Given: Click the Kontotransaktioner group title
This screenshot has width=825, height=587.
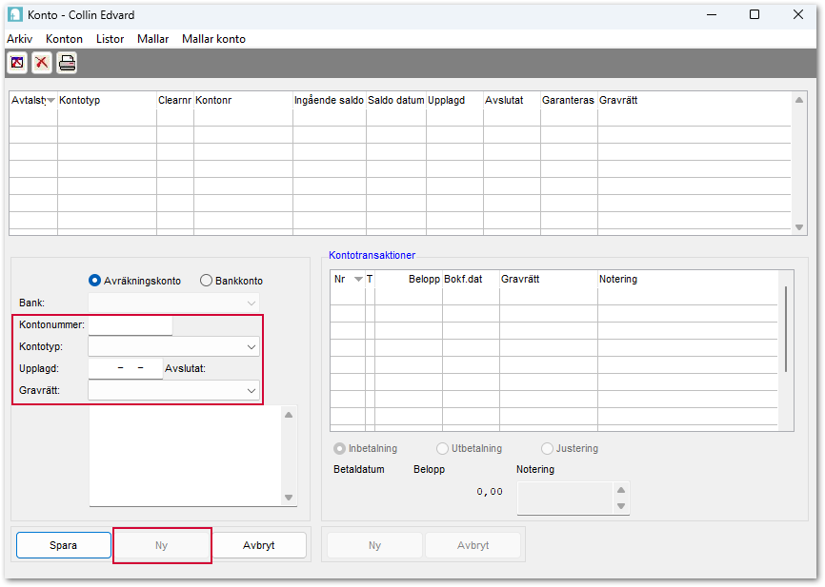Looking at the screenshot, I should coord(372,255).
